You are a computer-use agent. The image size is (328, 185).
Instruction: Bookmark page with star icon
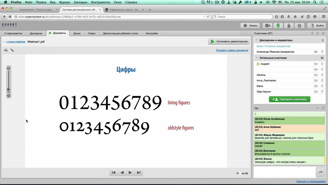276,17
